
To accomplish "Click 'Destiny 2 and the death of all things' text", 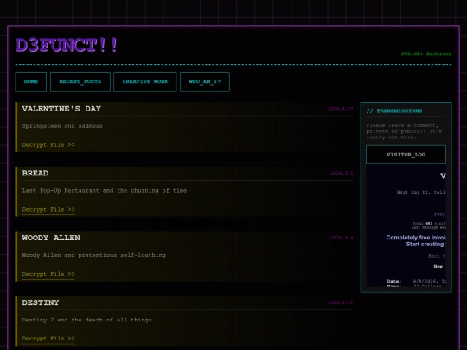I will [x=87, y=320].
